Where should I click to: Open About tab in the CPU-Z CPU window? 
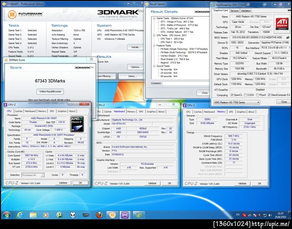72,111
